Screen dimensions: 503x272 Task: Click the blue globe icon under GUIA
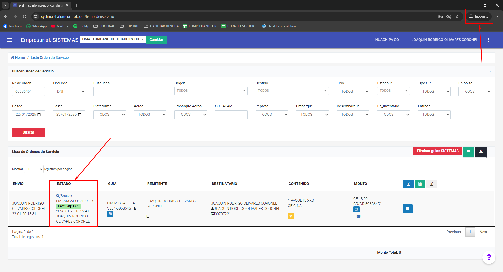click(x=110, y=214)
